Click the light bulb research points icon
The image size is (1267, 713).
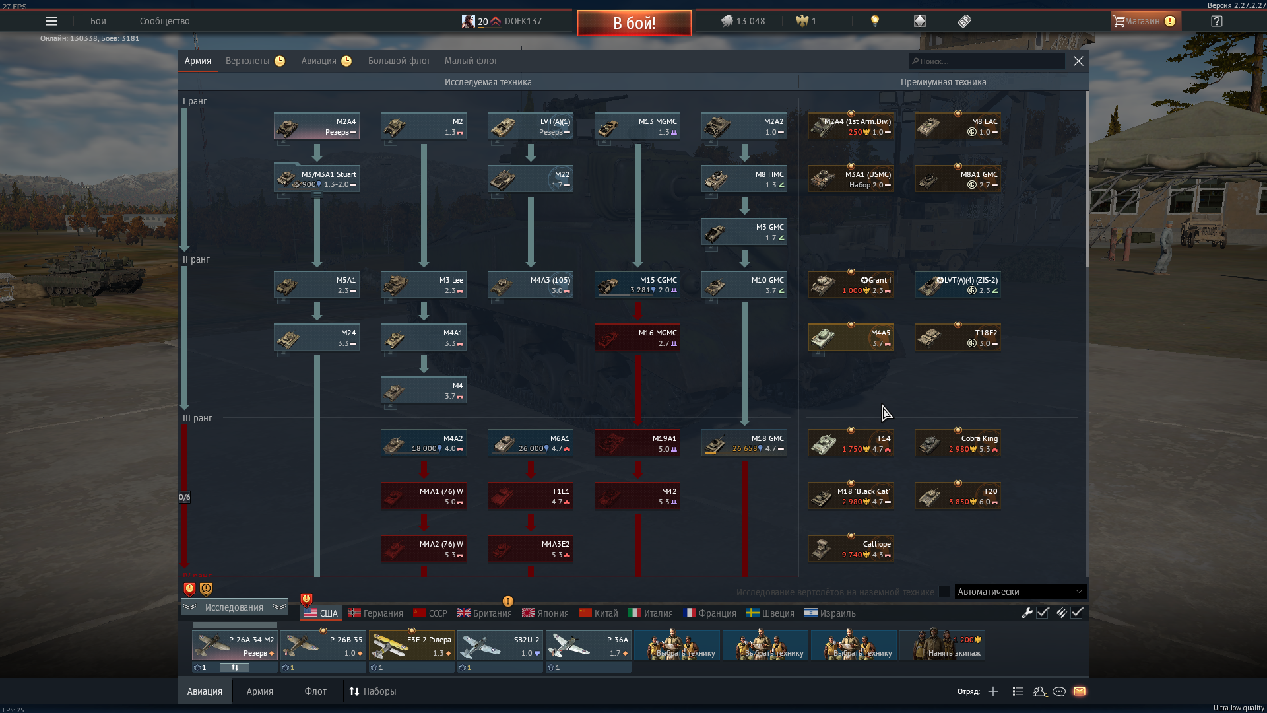875,21
